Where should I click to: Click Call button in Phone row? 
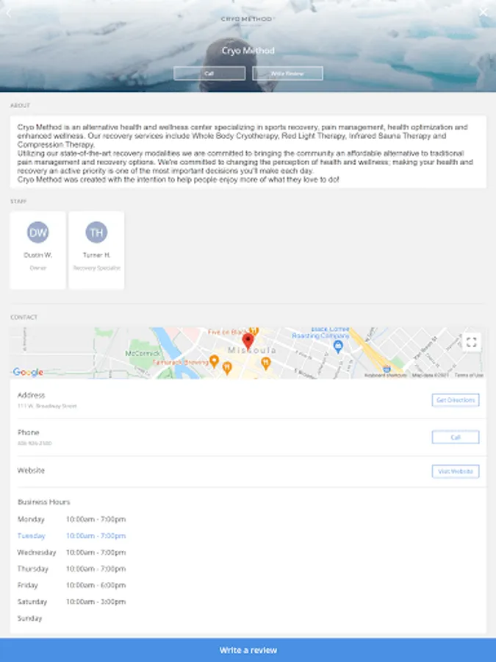click(x=456, y=438)
